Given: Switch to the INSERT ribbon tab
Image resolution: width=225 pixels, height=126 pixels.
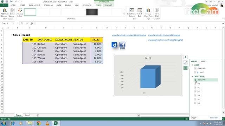Looking at the screenshot, I should coord(22,5).
